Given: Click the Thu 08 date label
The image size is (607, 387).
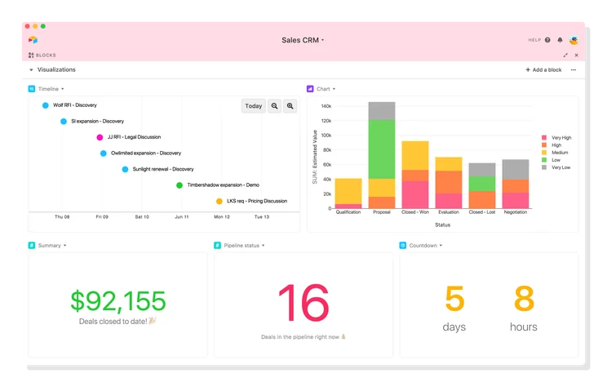Looking at the screenshot, I should (x=62, y=217).
